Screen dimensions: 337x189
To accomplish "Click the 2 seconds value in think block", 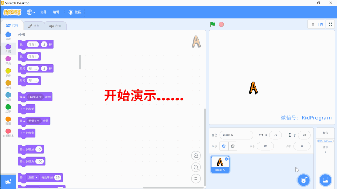I will 44,69.
